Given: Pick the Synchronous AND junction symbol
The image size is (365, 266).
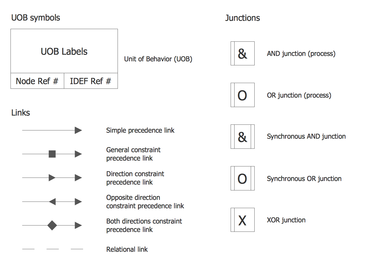Looking at the screenshot, I should [x=242, y=137].
